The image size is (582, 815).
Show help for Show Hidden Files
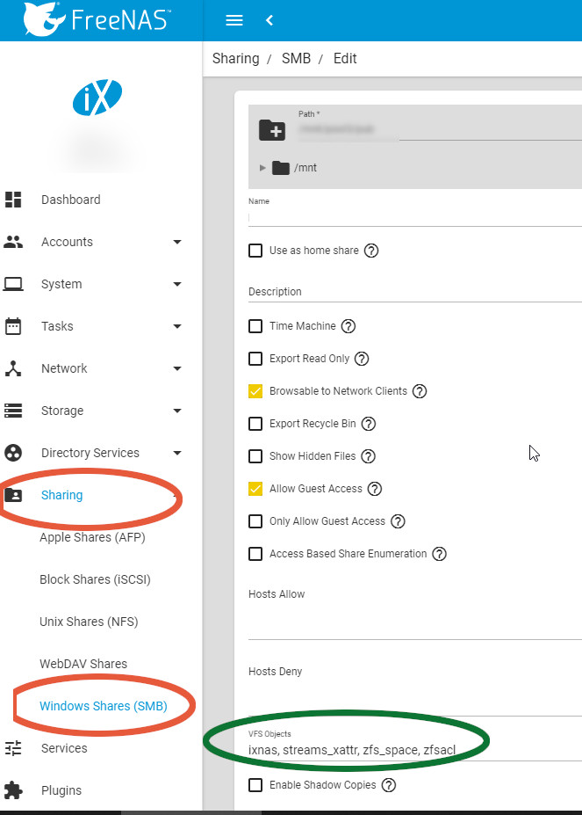point(368,456)
